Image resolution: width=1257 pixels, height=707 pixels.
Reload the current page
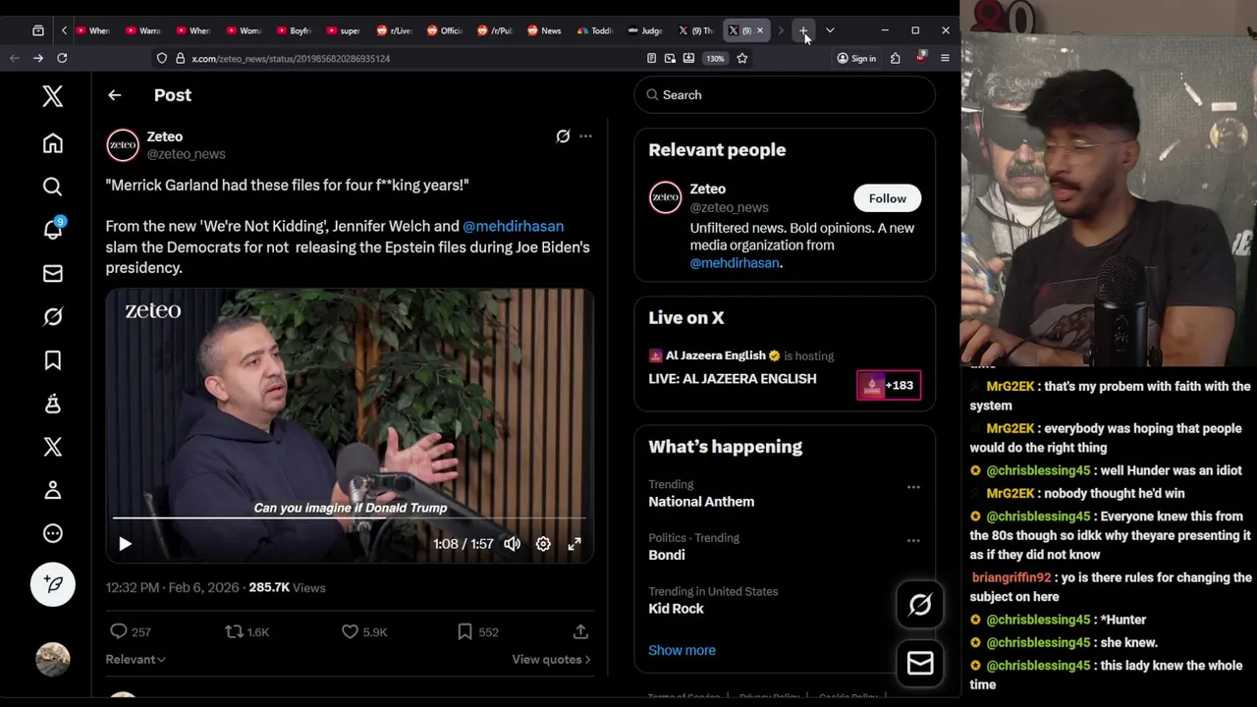click(x=62, y=58)
